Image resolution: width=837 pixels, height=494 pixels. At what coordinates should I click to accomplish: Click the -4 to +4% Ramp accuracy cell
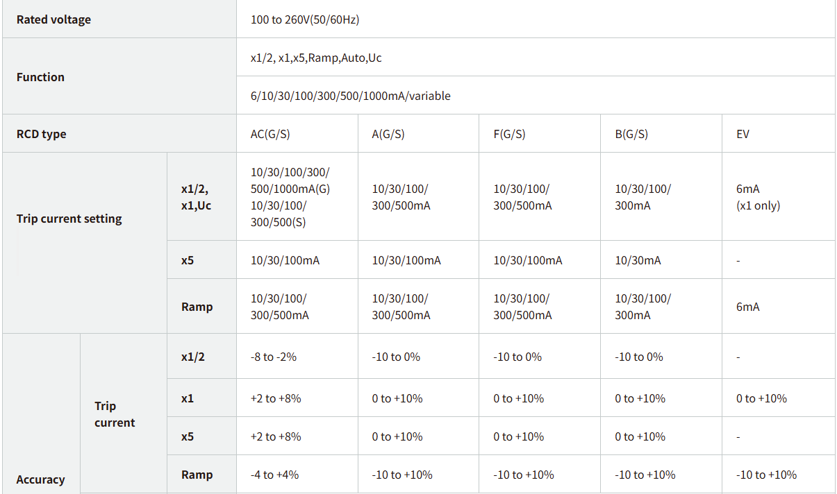[275, 475]
